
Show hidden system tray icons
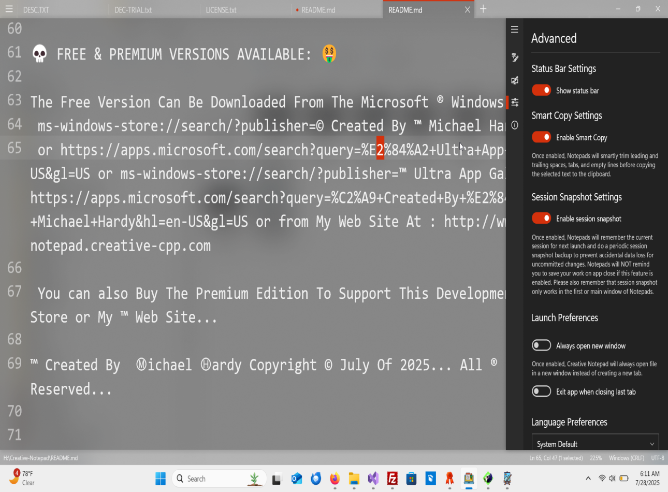(588, 479)
